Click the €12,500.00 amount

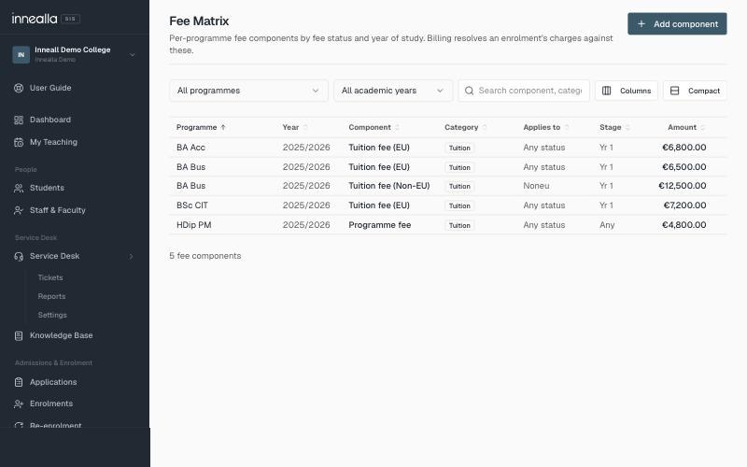pyautogui.click(x=683, y=186)
